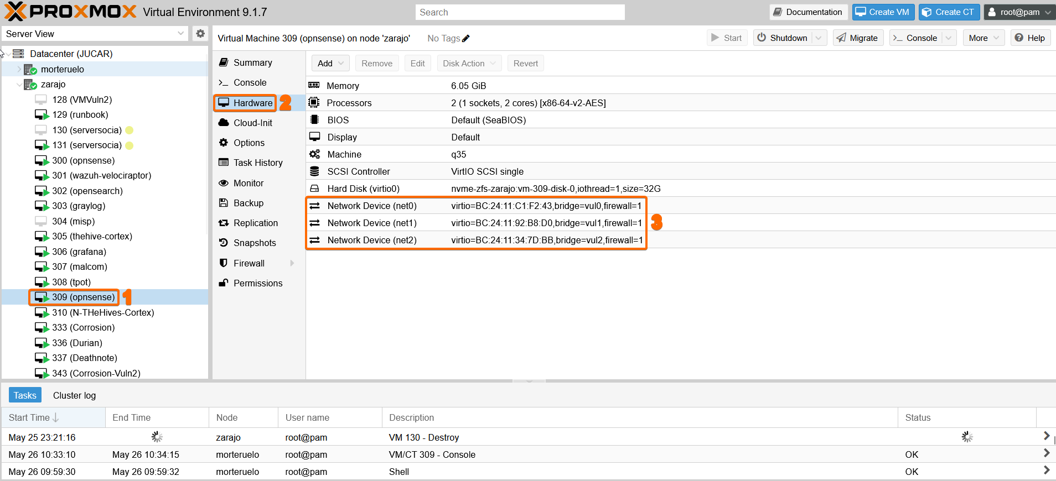Open the Backup panel
The width and height of the screenshot is (1056, 481).
[x=259, y=203]
